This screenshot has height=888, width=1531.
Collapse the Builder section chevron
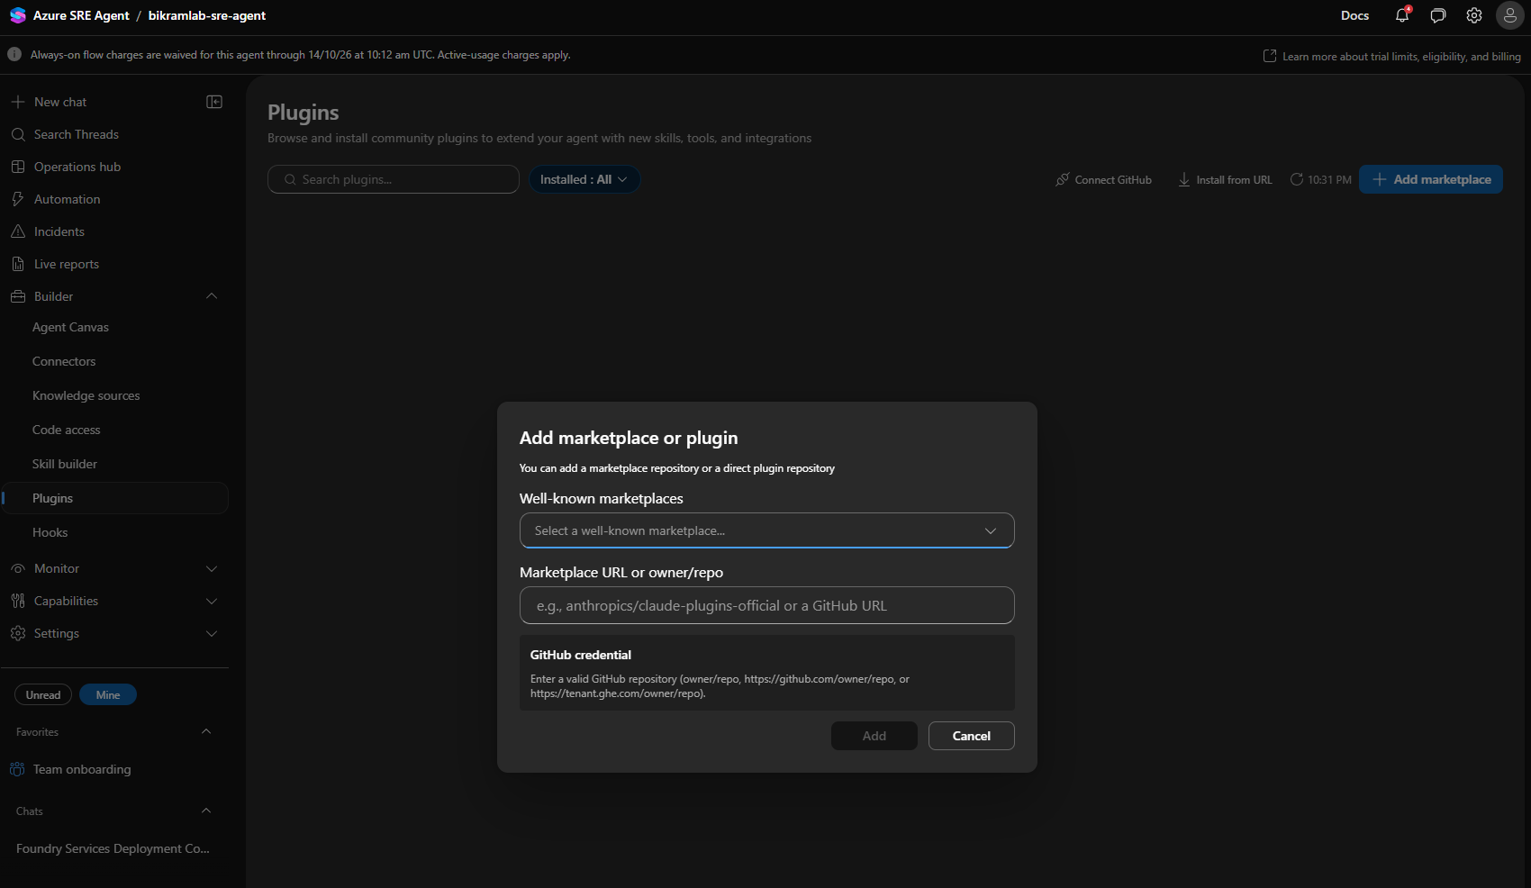click(x=212, y=296)
